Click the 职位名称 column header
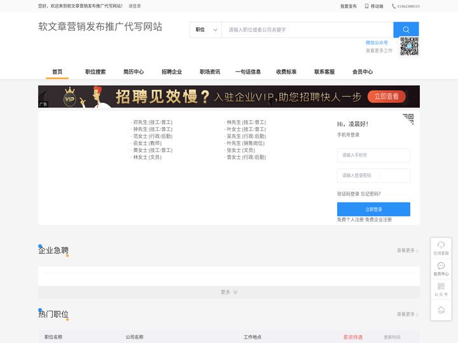This screenshot has width=458, height=343. coord(53,337)
